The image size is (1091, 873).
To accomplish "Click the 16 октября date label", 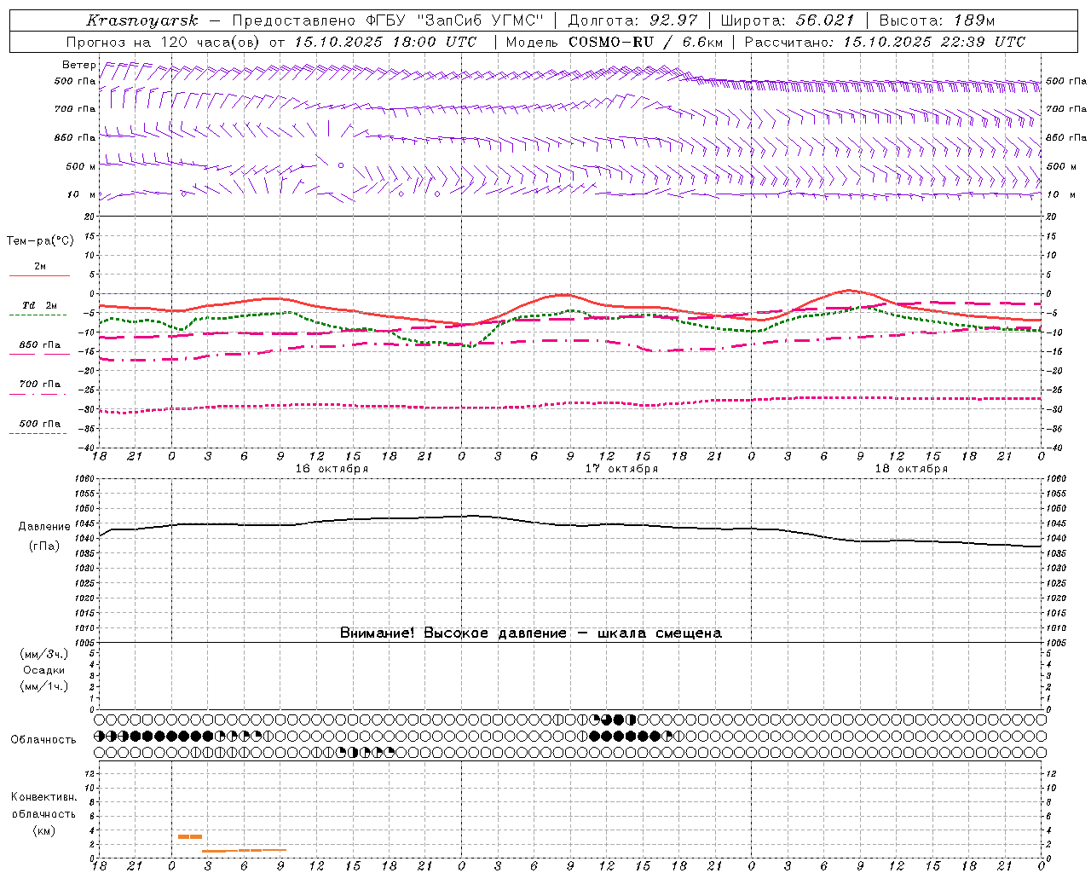I will tap(332, 469).
